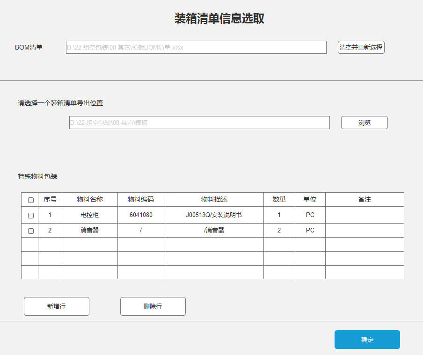Image resolution: width=423 pixels, height=355 pixels.
Task: Click the export location path input box
Action: pos(199,123)
